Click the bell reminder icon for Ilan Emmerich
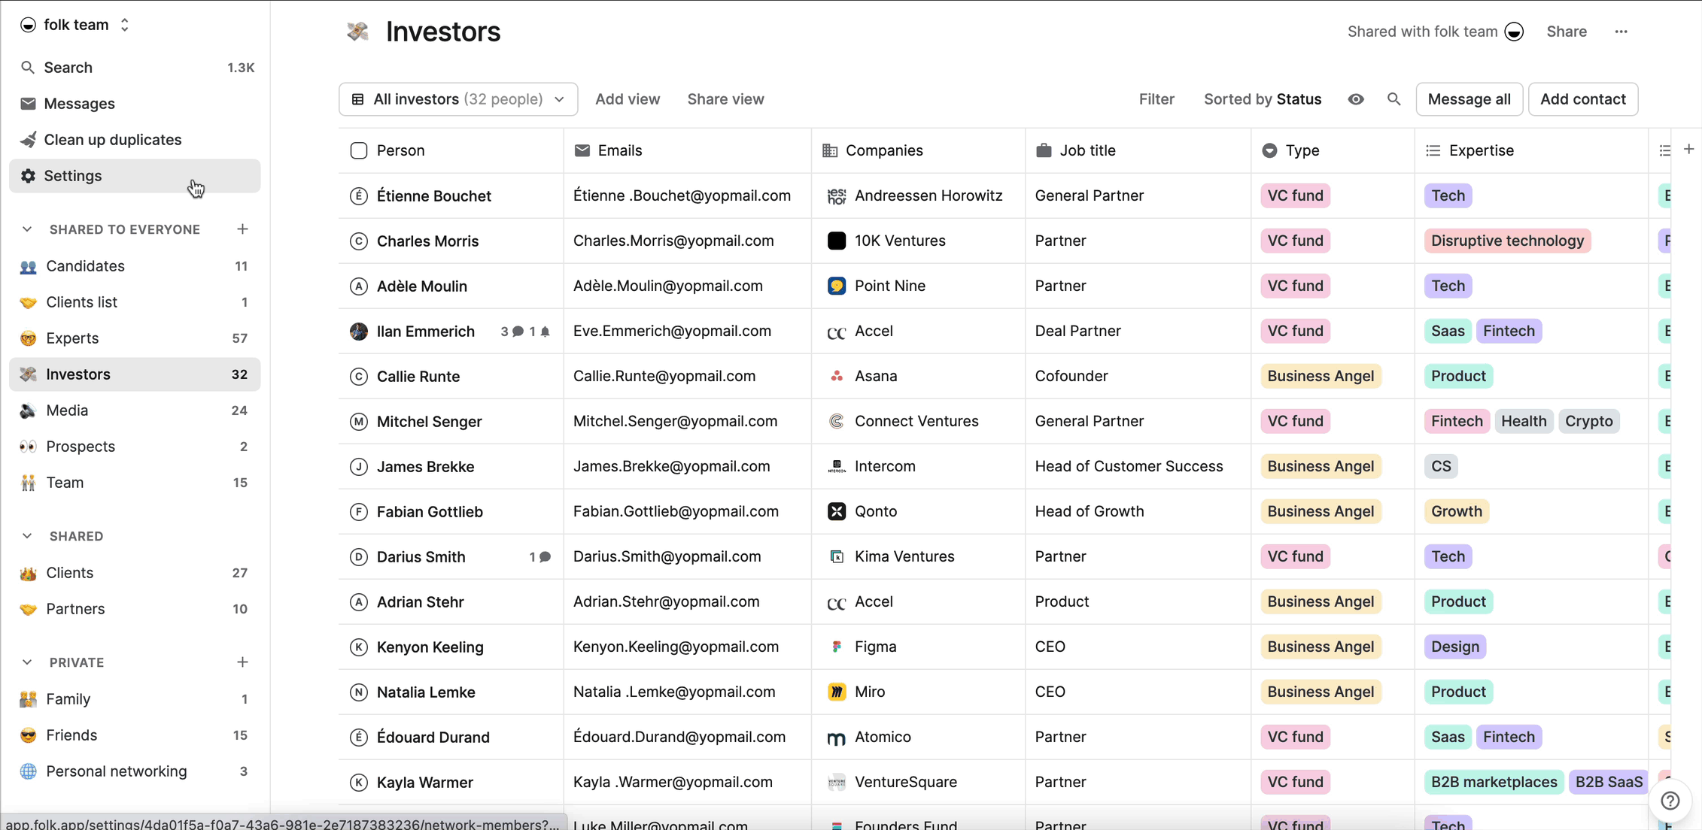Viewport: 1702px width, 830px height. click(545, 332)
